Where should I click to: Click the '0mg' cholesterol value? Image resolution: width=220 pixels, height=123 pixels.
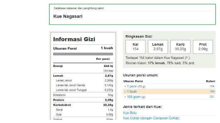click(x=111, y=95)
